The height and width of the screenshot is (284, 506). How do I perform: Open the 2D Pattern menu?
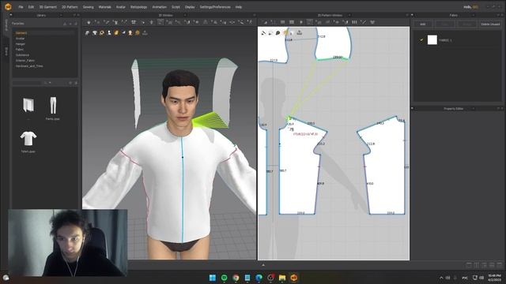point(70,7)
